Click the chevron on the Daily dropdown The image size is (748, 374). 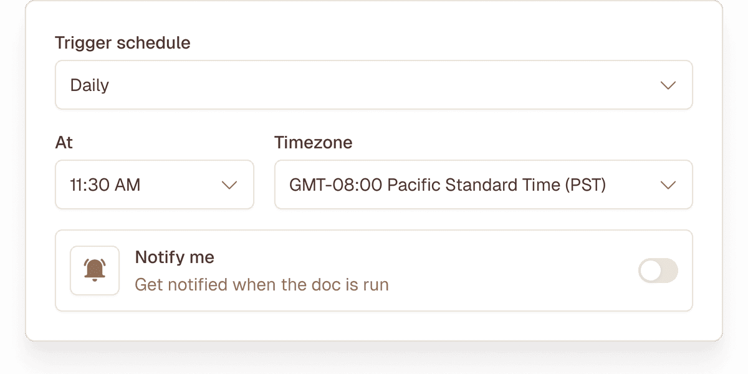pos(669,85)
